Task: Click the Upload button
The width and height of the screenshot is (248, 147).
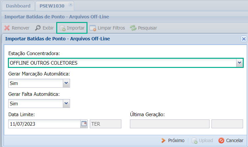Action: (x=202, y=140)
